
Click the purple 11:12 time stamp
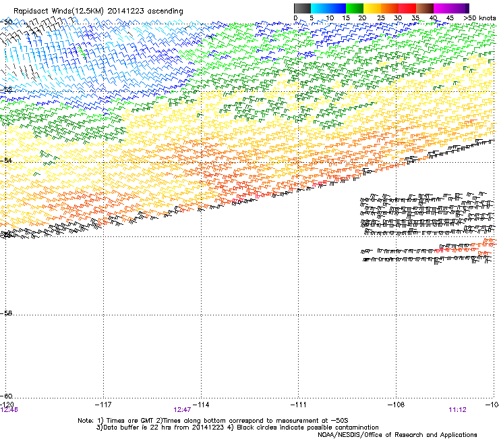tap(457, 410)
